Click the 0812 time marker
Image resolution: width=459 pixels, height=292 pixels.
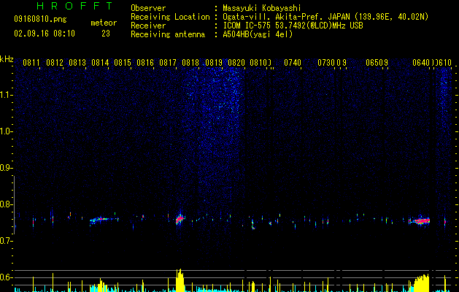tap(55, 63)
